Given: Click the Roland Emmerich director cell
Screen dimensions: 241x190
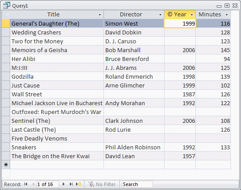Looking at the screenshot, I should (134, 76).
